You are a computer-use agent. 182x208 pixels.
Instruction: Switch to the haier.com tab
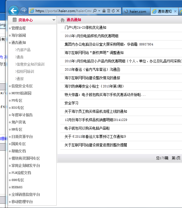pyautogui.click(x=136, y=11)
